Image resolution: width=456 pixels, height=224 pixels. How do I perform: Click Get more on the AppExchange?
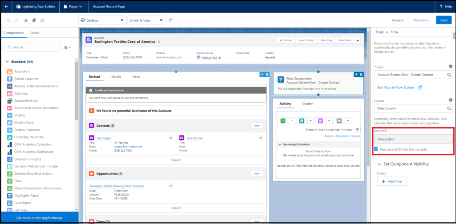point(39,218)
